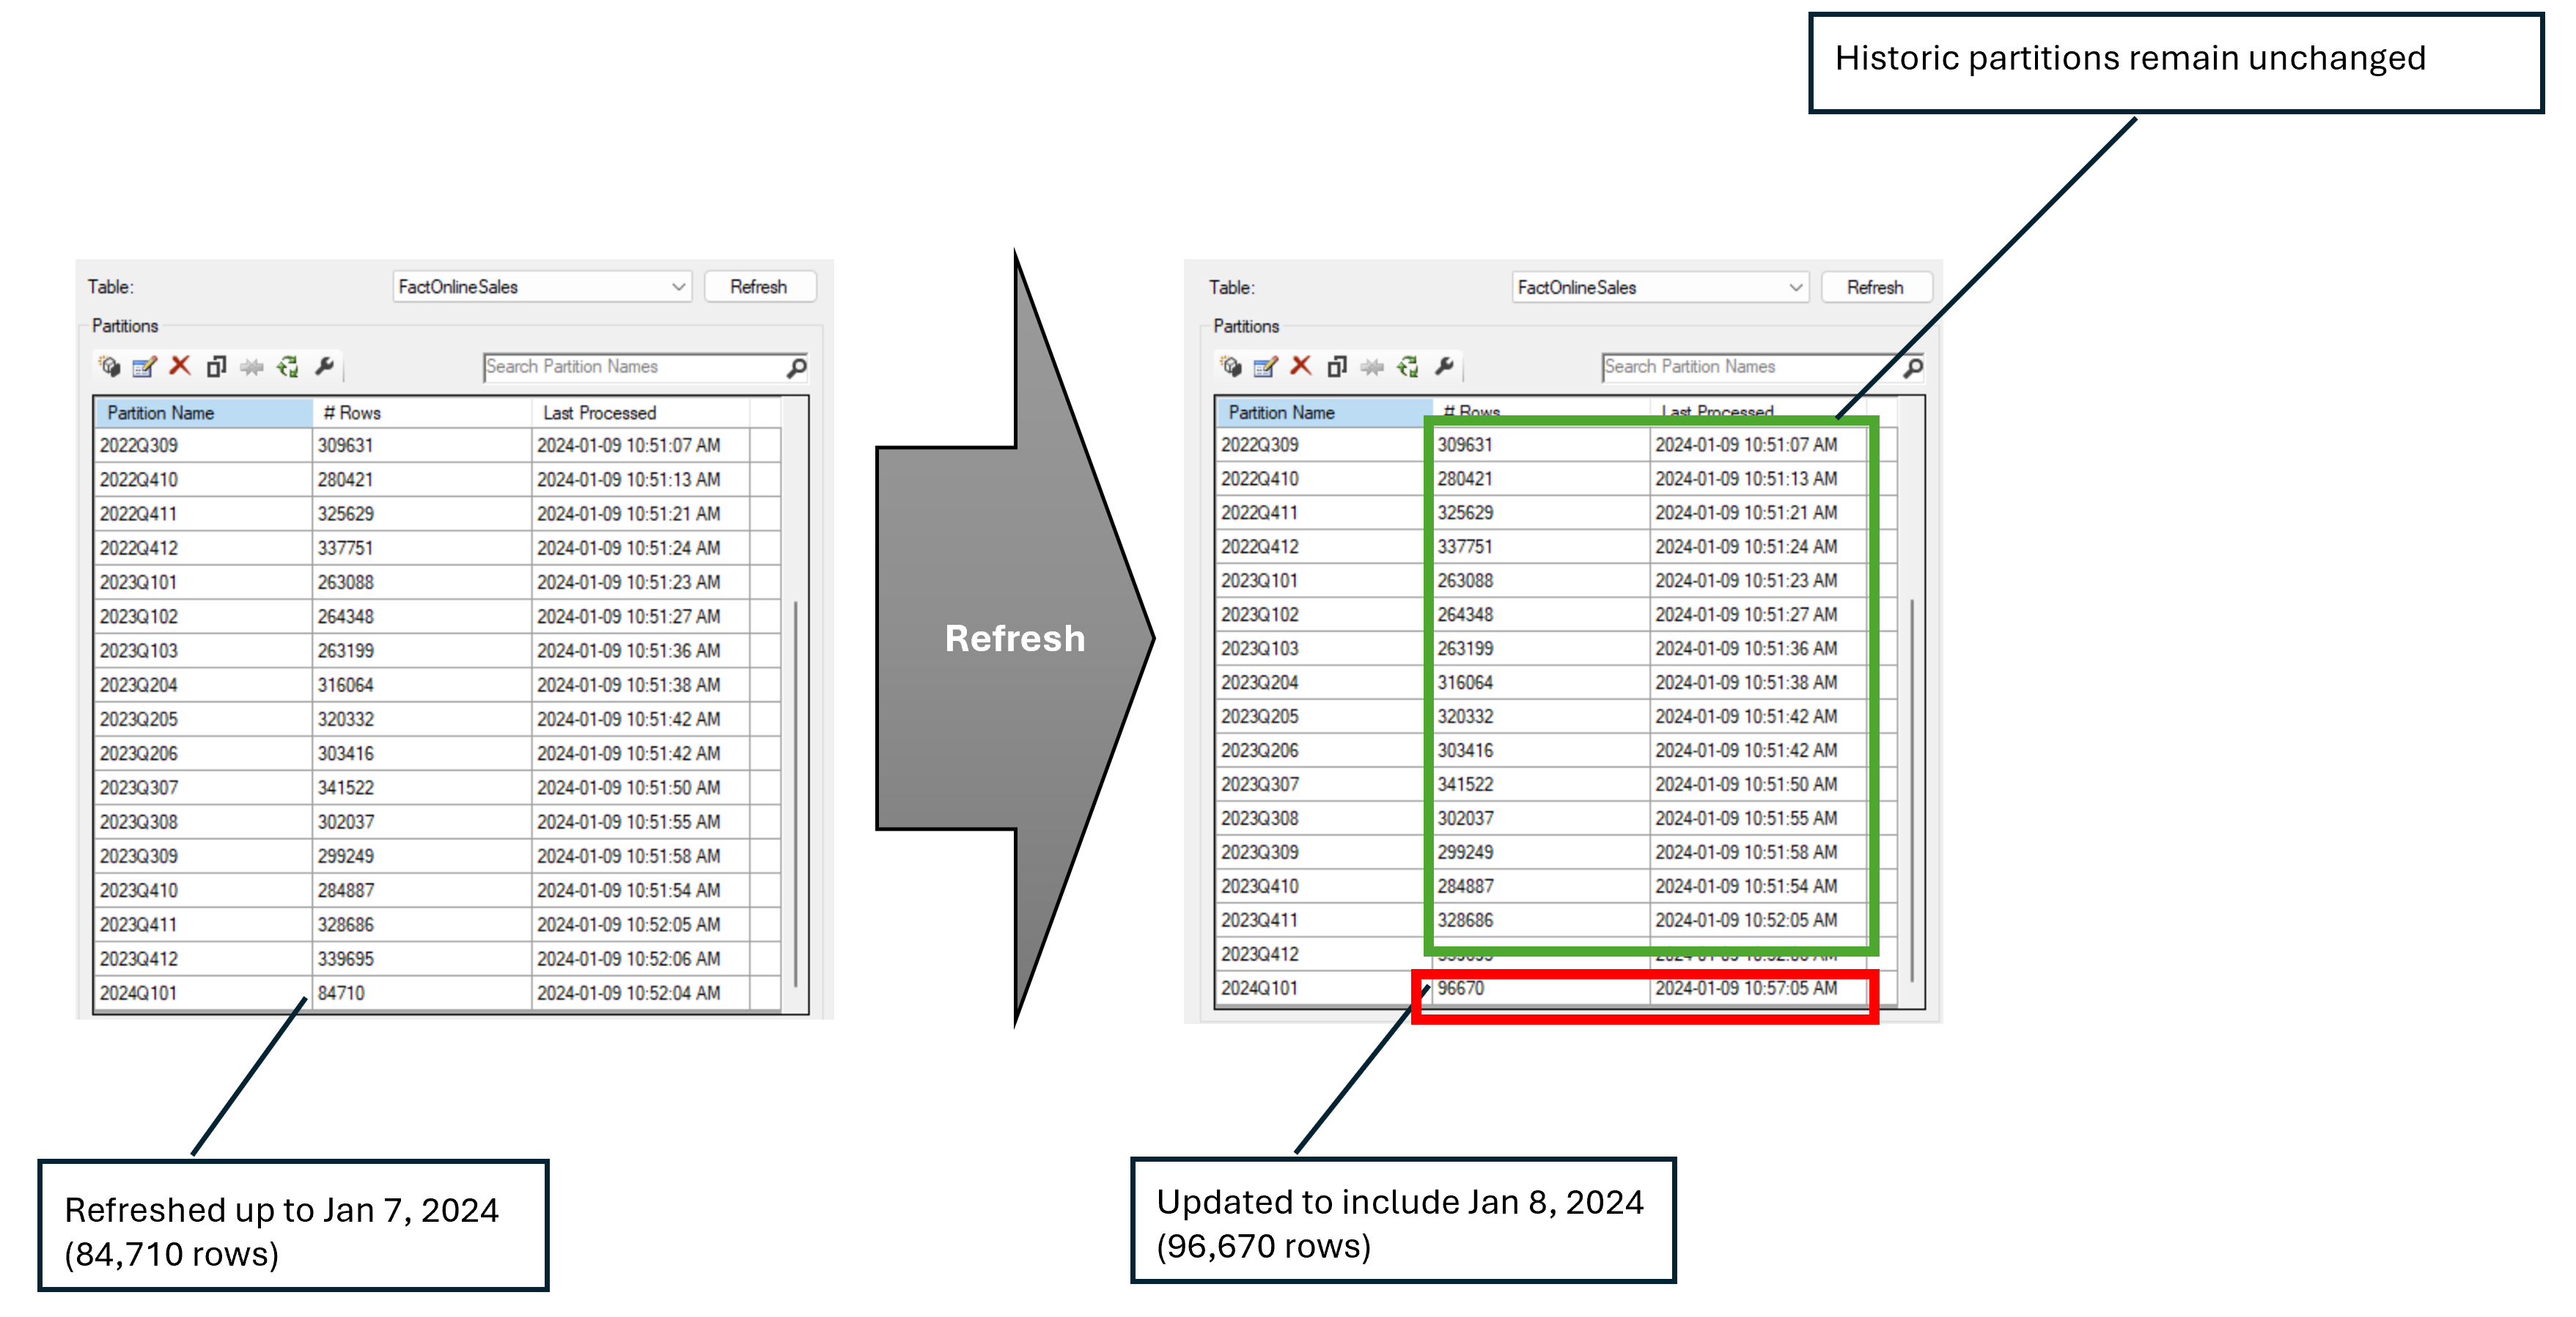Screen dimensions: 2576x1317
Task: Click wrench settings icon in right panel
Action: tap(1444, 367)
